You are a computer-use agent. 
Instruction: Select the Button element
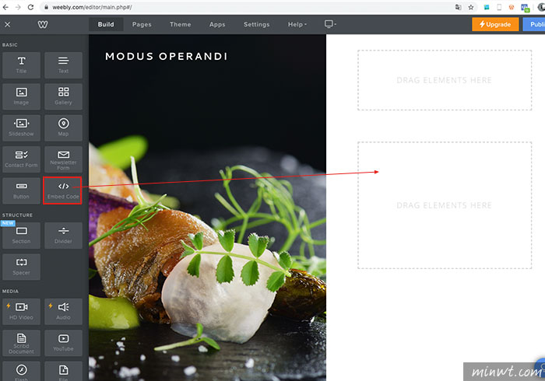coord(21,190)
